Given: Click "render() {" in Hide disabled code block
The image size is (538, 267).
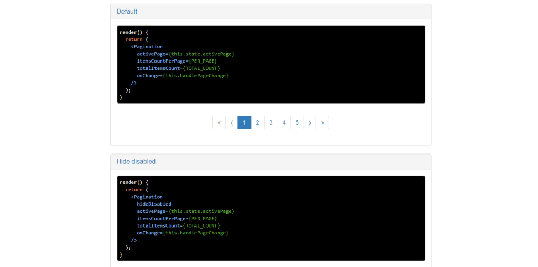Looking at the screenshot, I should pos(134,182).
